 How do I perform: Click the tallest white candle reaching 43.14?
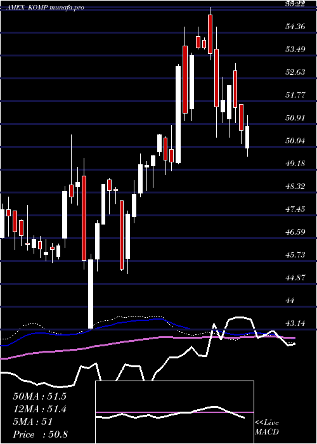91,294
